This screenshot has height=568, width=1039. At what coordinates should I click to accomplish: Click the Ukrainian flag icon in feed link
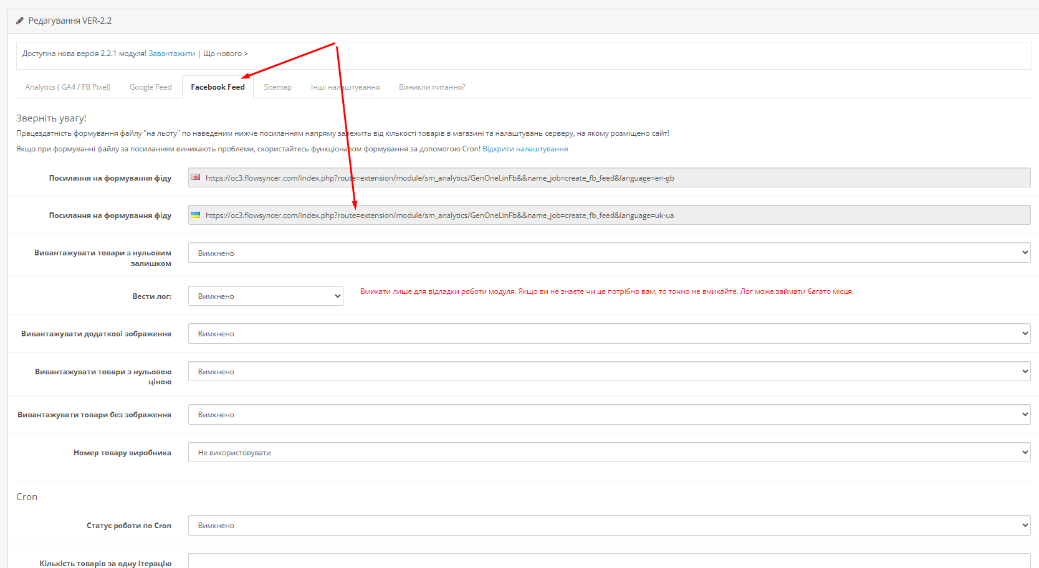[196, 215]
